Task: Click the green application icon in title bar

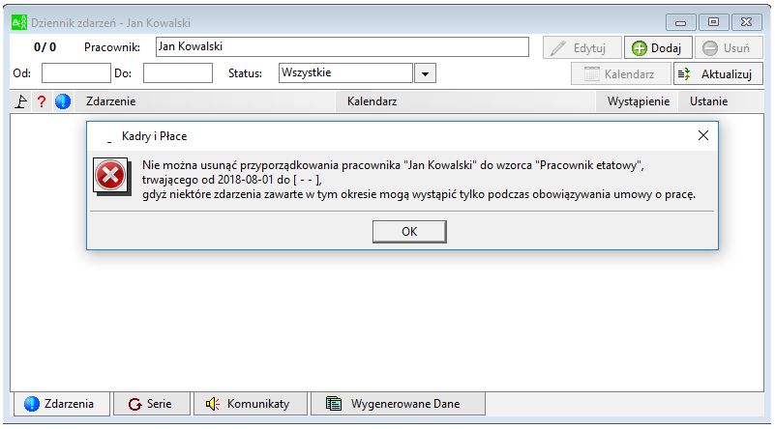Action: [x=19, y=23]
